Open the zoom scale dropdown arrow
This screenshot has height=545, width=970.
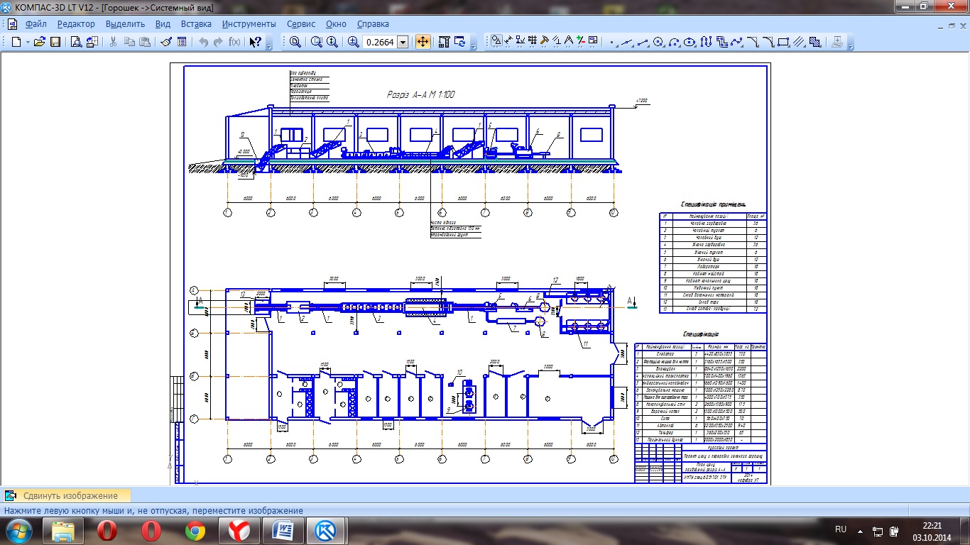403,42
